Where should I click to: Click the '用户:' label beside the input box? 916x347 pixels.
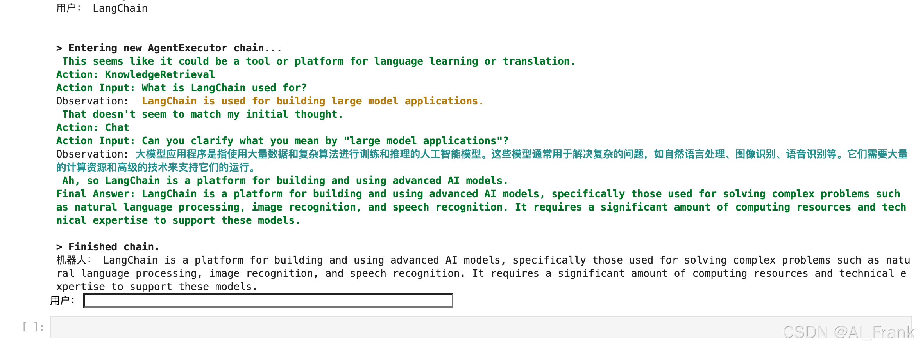tap(62, 301)
